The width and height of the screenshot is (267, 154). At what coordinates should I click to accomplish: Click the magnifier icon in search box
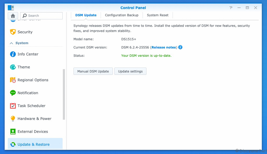(x=25, y=16)
